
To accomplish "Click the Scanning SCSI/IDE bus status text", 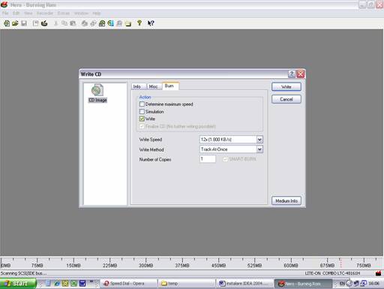I will point(23,273).
